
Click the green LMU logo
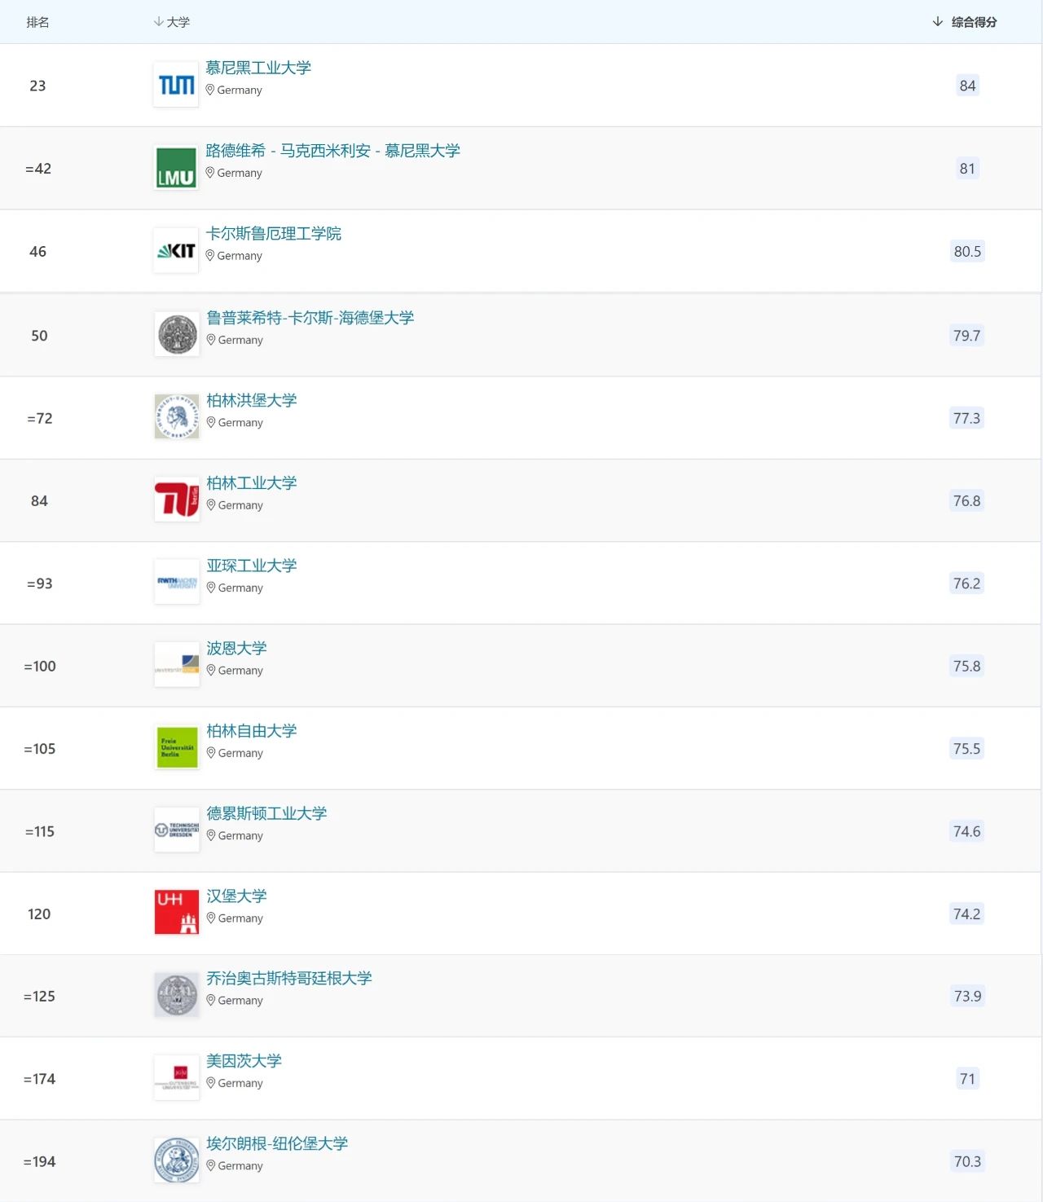tap(176, 168)
